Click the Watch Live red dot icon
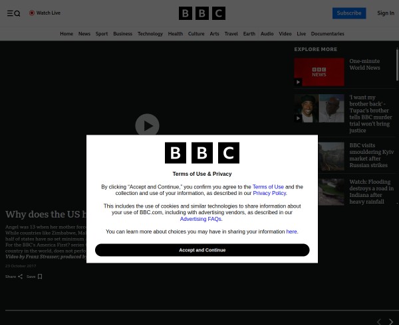 click(x=32, y=13)
